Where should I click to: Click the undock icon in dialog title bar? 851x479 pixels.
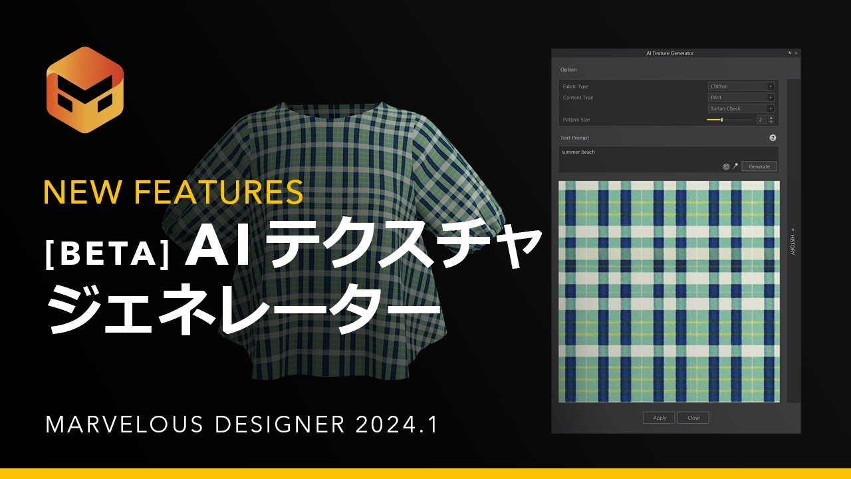click(x=790, y=53)
